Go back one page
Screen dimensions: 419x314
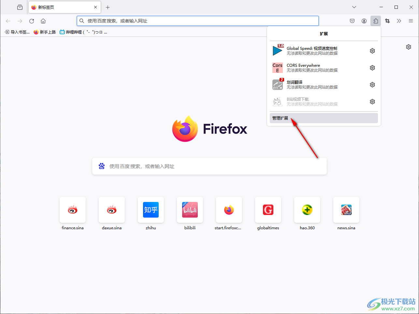[8, 21]
